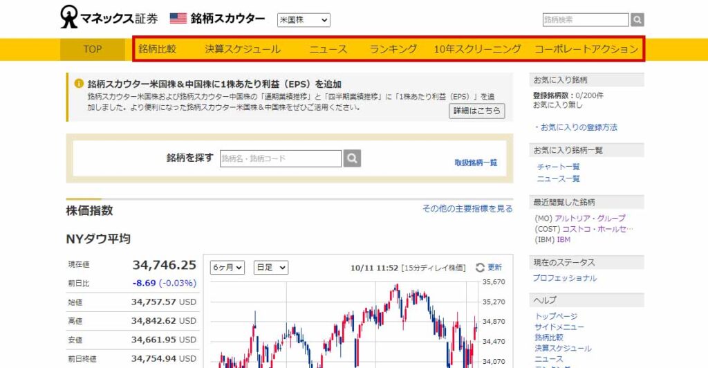Open お気に入りの登録方法 link
This screenshot has height=368, width=708.
(x=579, y=127)
